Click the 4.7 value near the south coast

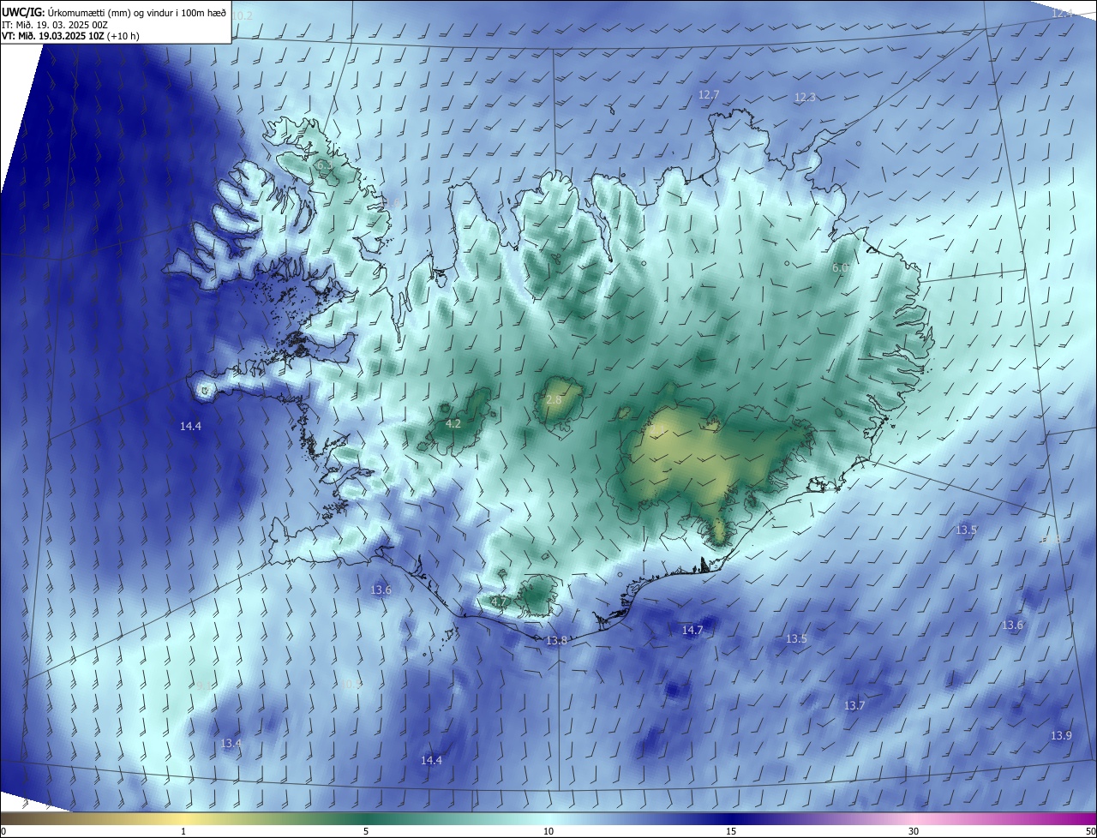pyautogui.click(x=499, y=602)
